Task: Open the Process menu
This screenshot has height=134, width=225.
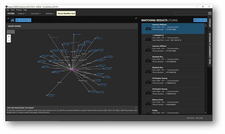Action: (x=18, y=10)
